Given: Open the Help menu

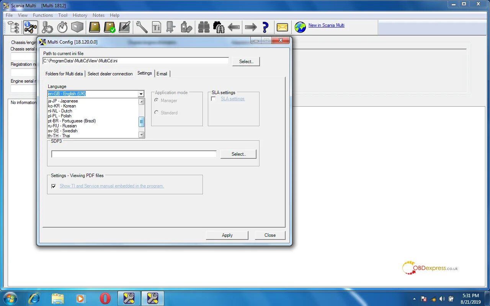Looking at the screenshot, I should [114, 15].
